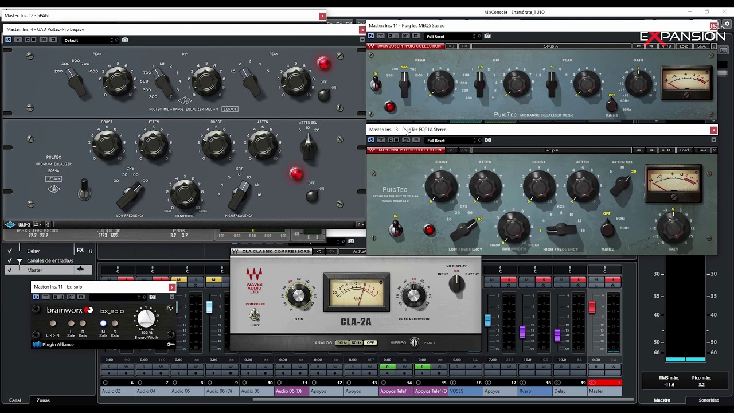The height and width of the screenshot is (413, 734).
Task: Go to next preset arrow in MEQ5
Action: point(651,46)
